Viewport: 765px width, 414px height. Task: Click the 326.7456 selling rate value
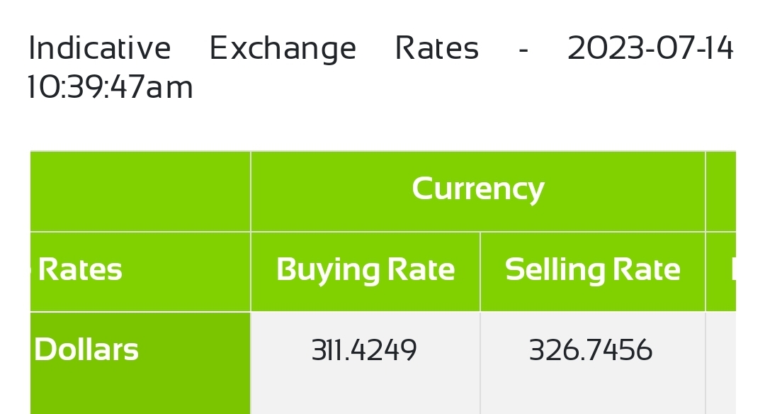[591, 350]
